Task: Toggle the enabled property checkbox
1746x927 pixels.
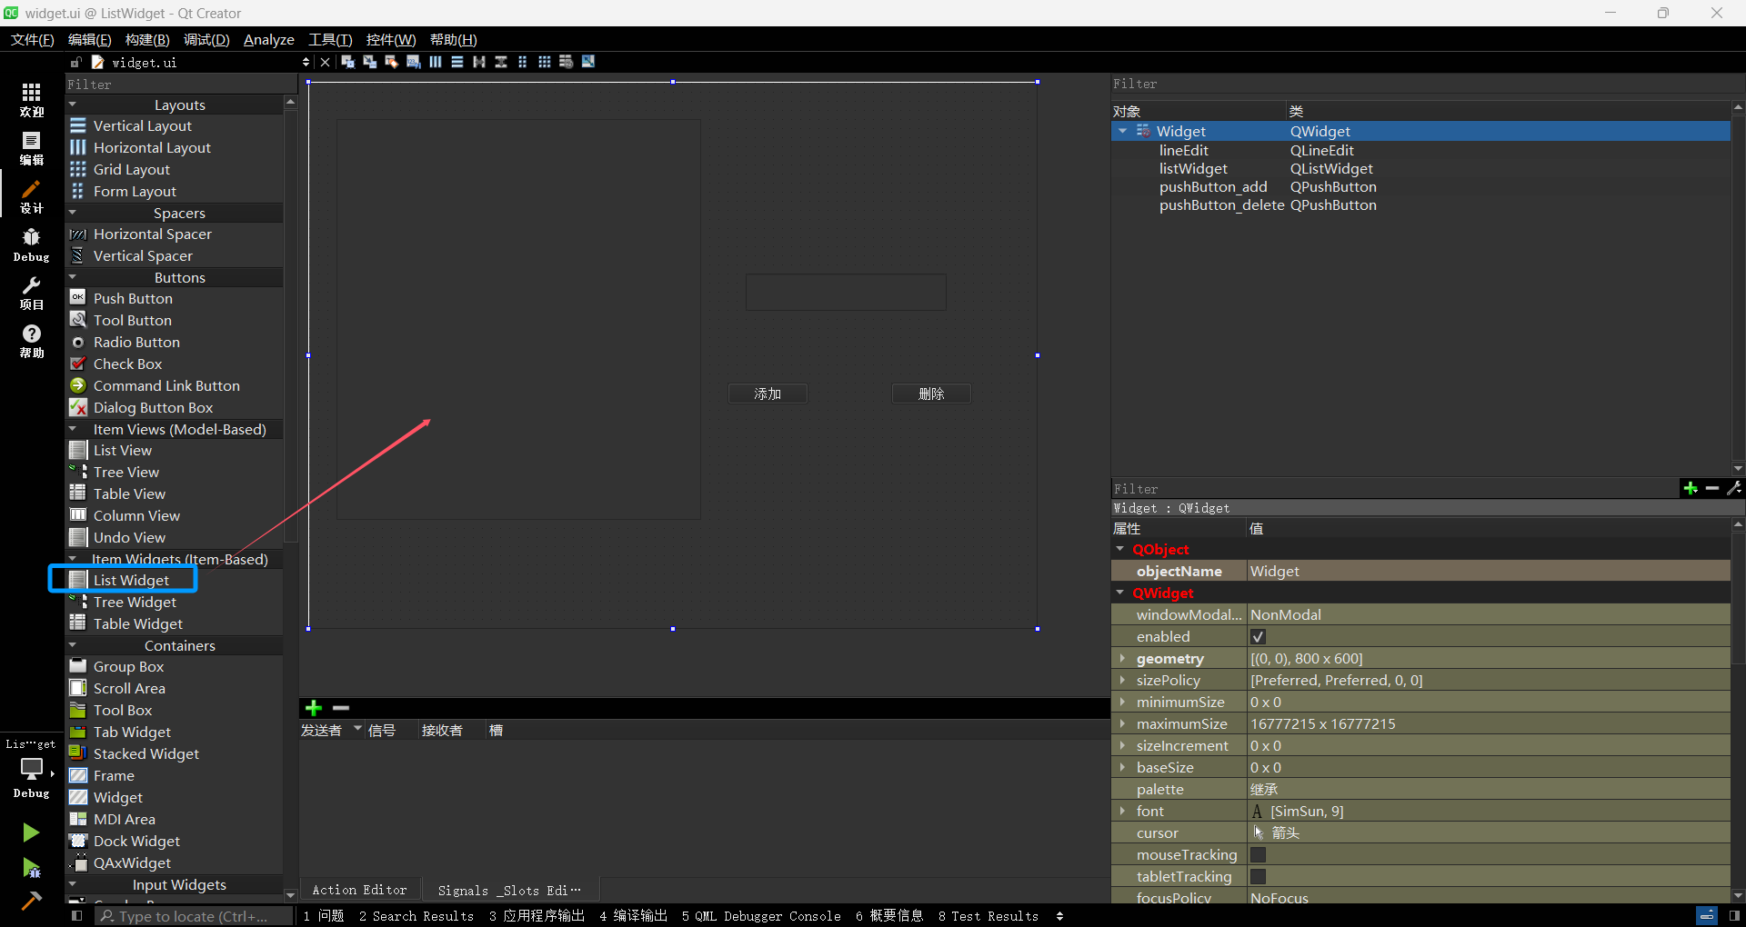Action: pos(1259,637)
